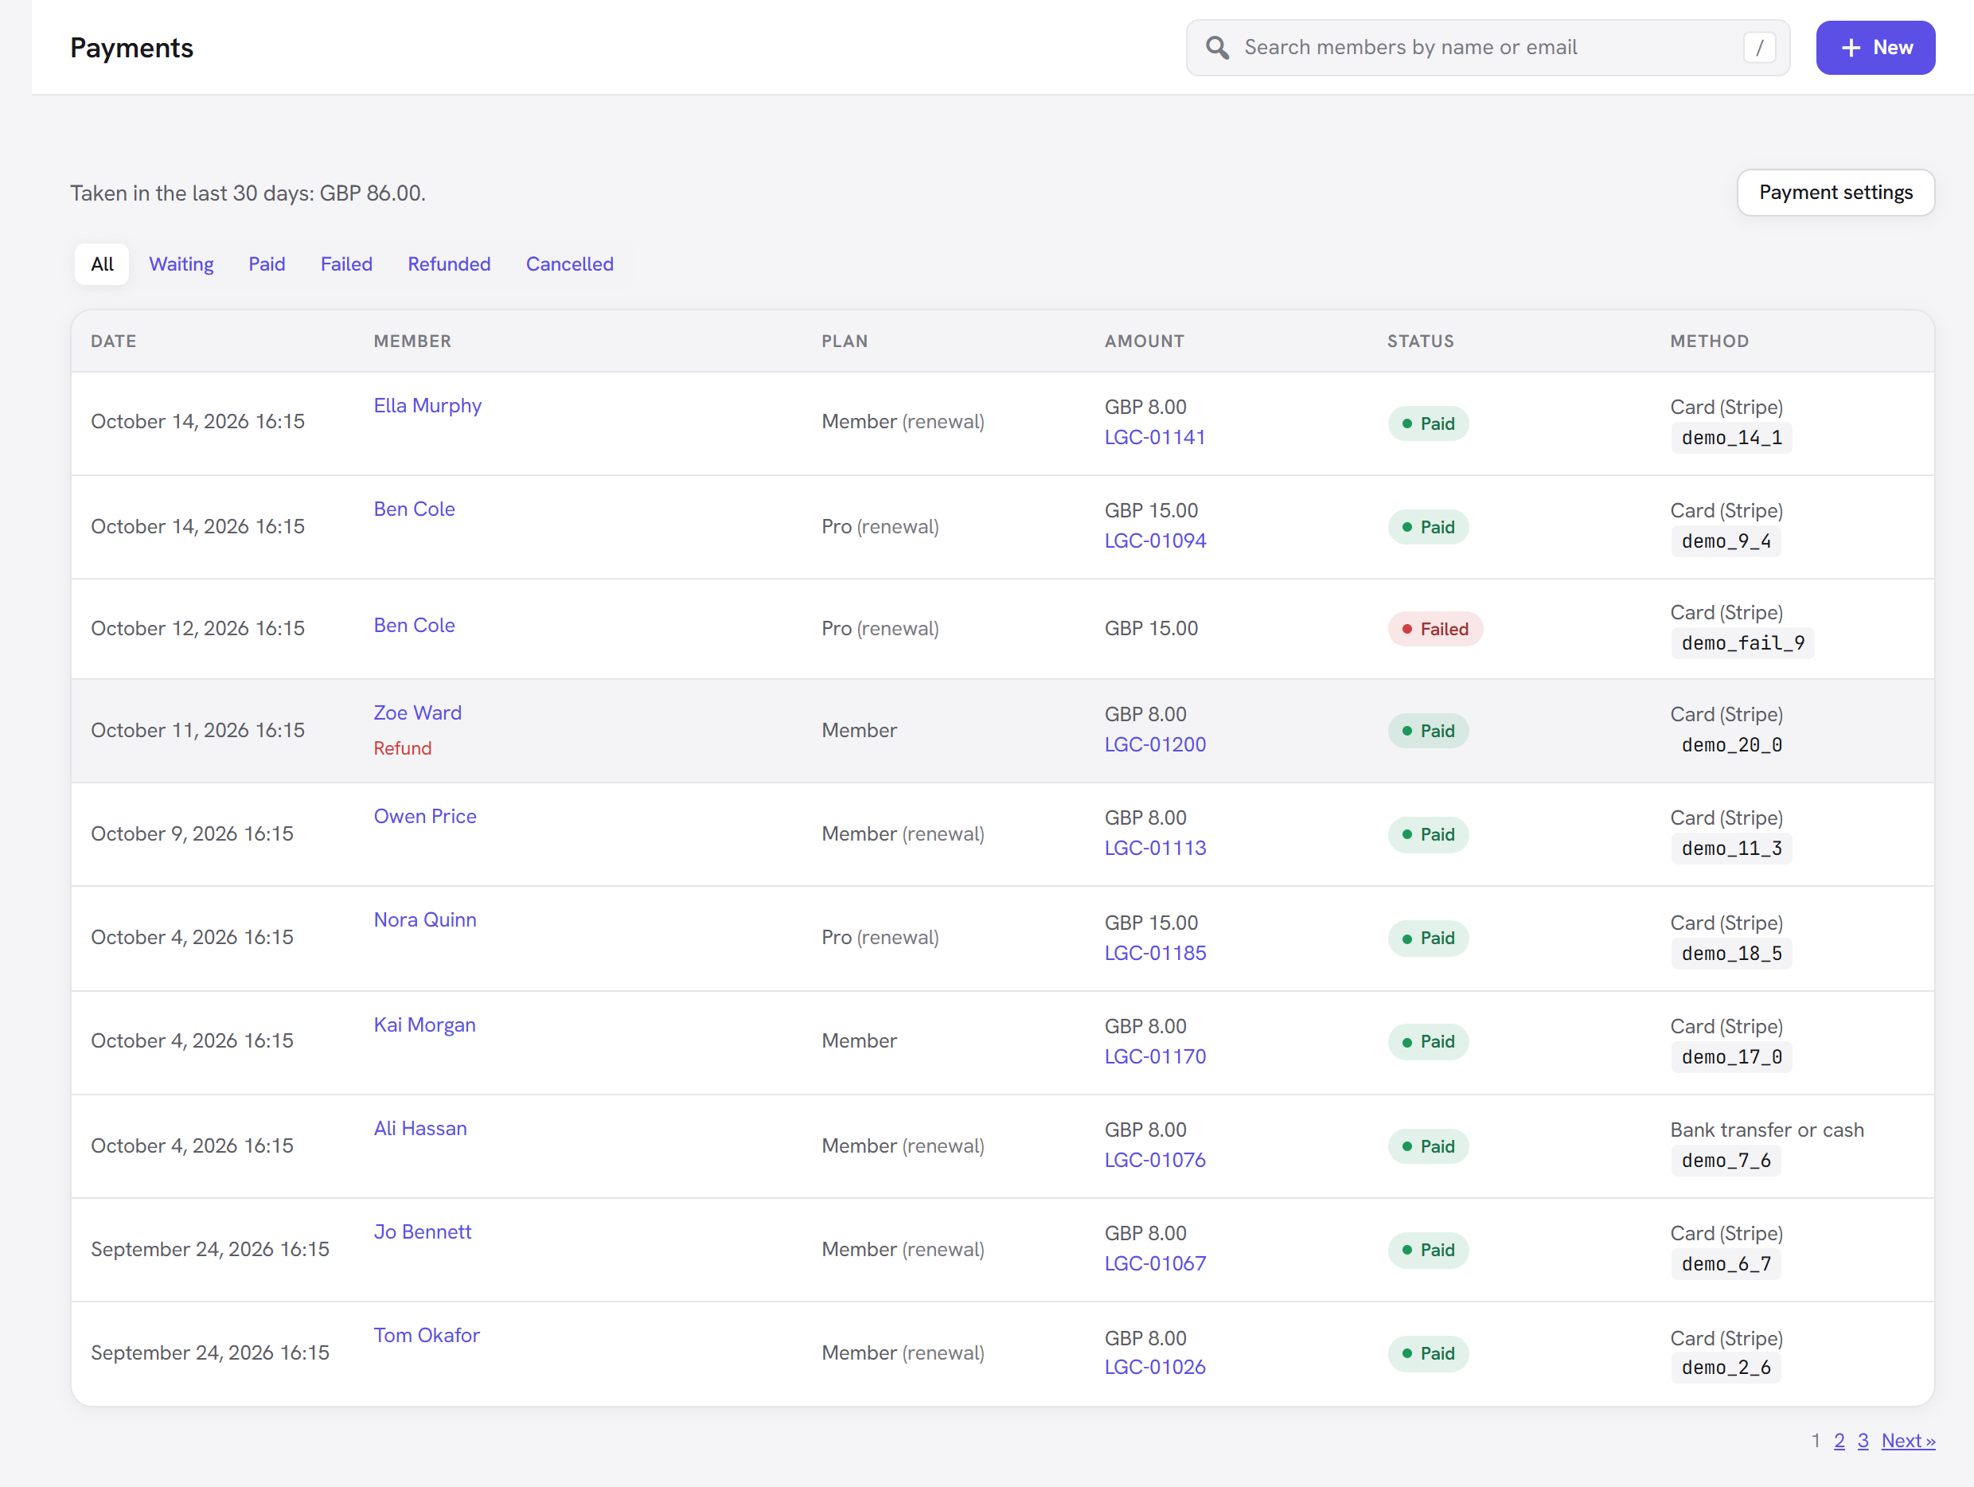1974x1487 pixels.
Task: Click the demo_18_5 reference code
Action: pos(1731,954)
